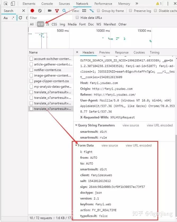Select the Network tab
This screenshot has width=177, height=222.
(x=82, y=3)
